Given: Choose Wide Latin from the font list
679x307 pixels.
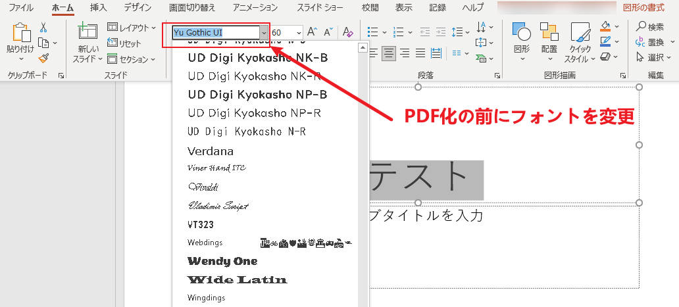Looking at the screenshot, I should click(x=237, y=279).
